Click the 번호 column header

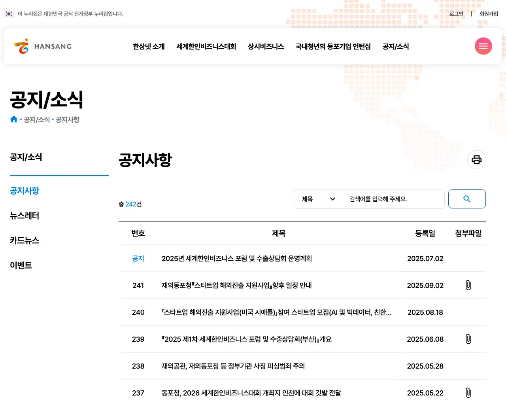[138, 233]
